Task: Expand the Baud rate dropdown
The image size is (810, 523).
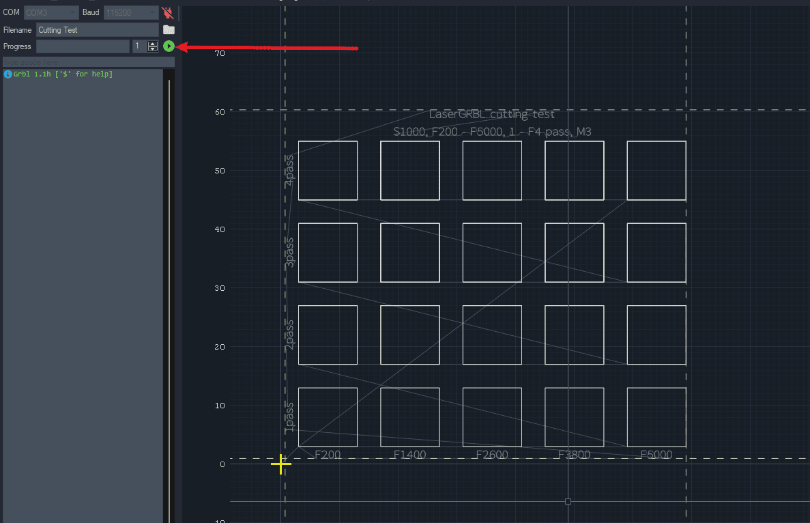Action: coord(131,12)
